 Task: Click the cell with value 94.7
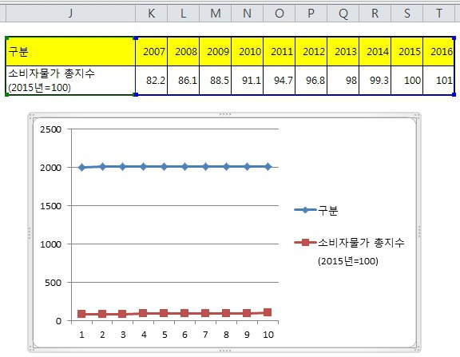(280, 80)
